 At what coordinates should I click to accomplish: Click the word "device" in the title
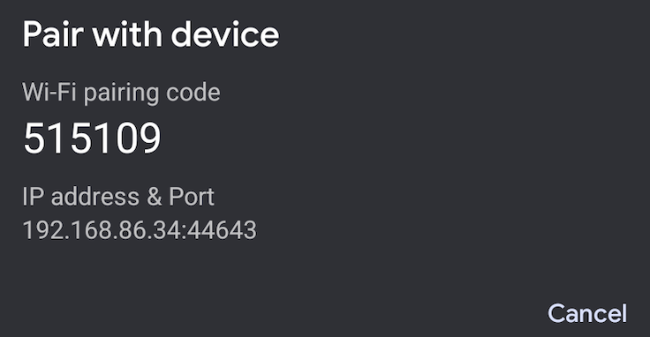coord(225,34)
